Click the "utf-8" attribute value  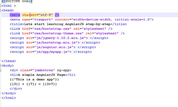click(46, 15)
